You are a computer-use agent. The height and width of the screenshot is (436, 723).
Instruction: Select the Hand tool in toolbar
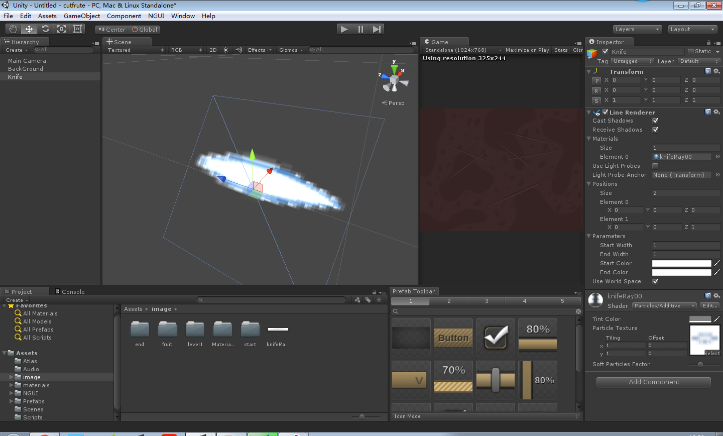pyautogui.click(x=13, y=29)
